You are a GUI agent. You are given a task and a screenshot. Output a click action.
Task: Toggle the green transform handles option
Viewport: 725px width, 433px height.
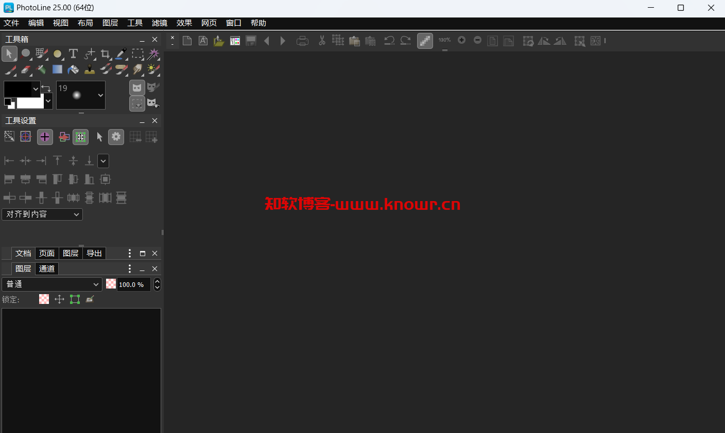point(80,137)
